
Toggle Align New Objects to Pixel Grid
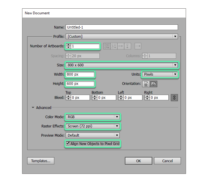[x=67, y=144]
